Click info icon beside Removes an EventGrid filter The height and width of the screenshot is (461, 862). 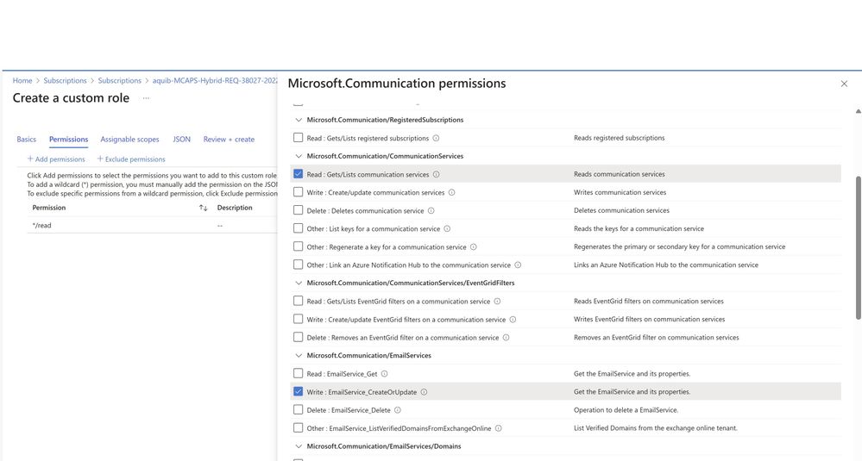click(x=507, y=338)
